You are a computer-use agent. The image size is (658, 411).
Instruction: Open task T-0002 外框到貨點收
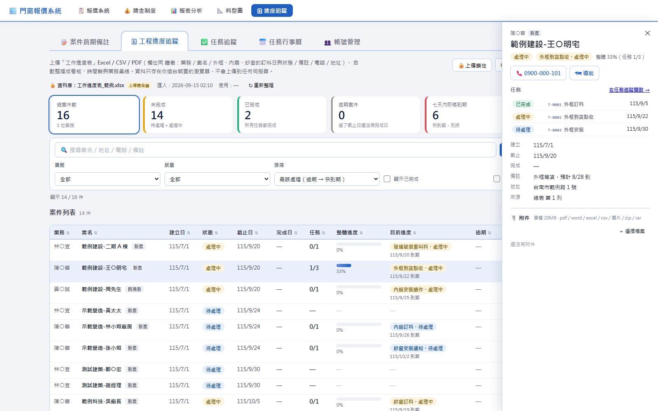(x=580, y=117)
